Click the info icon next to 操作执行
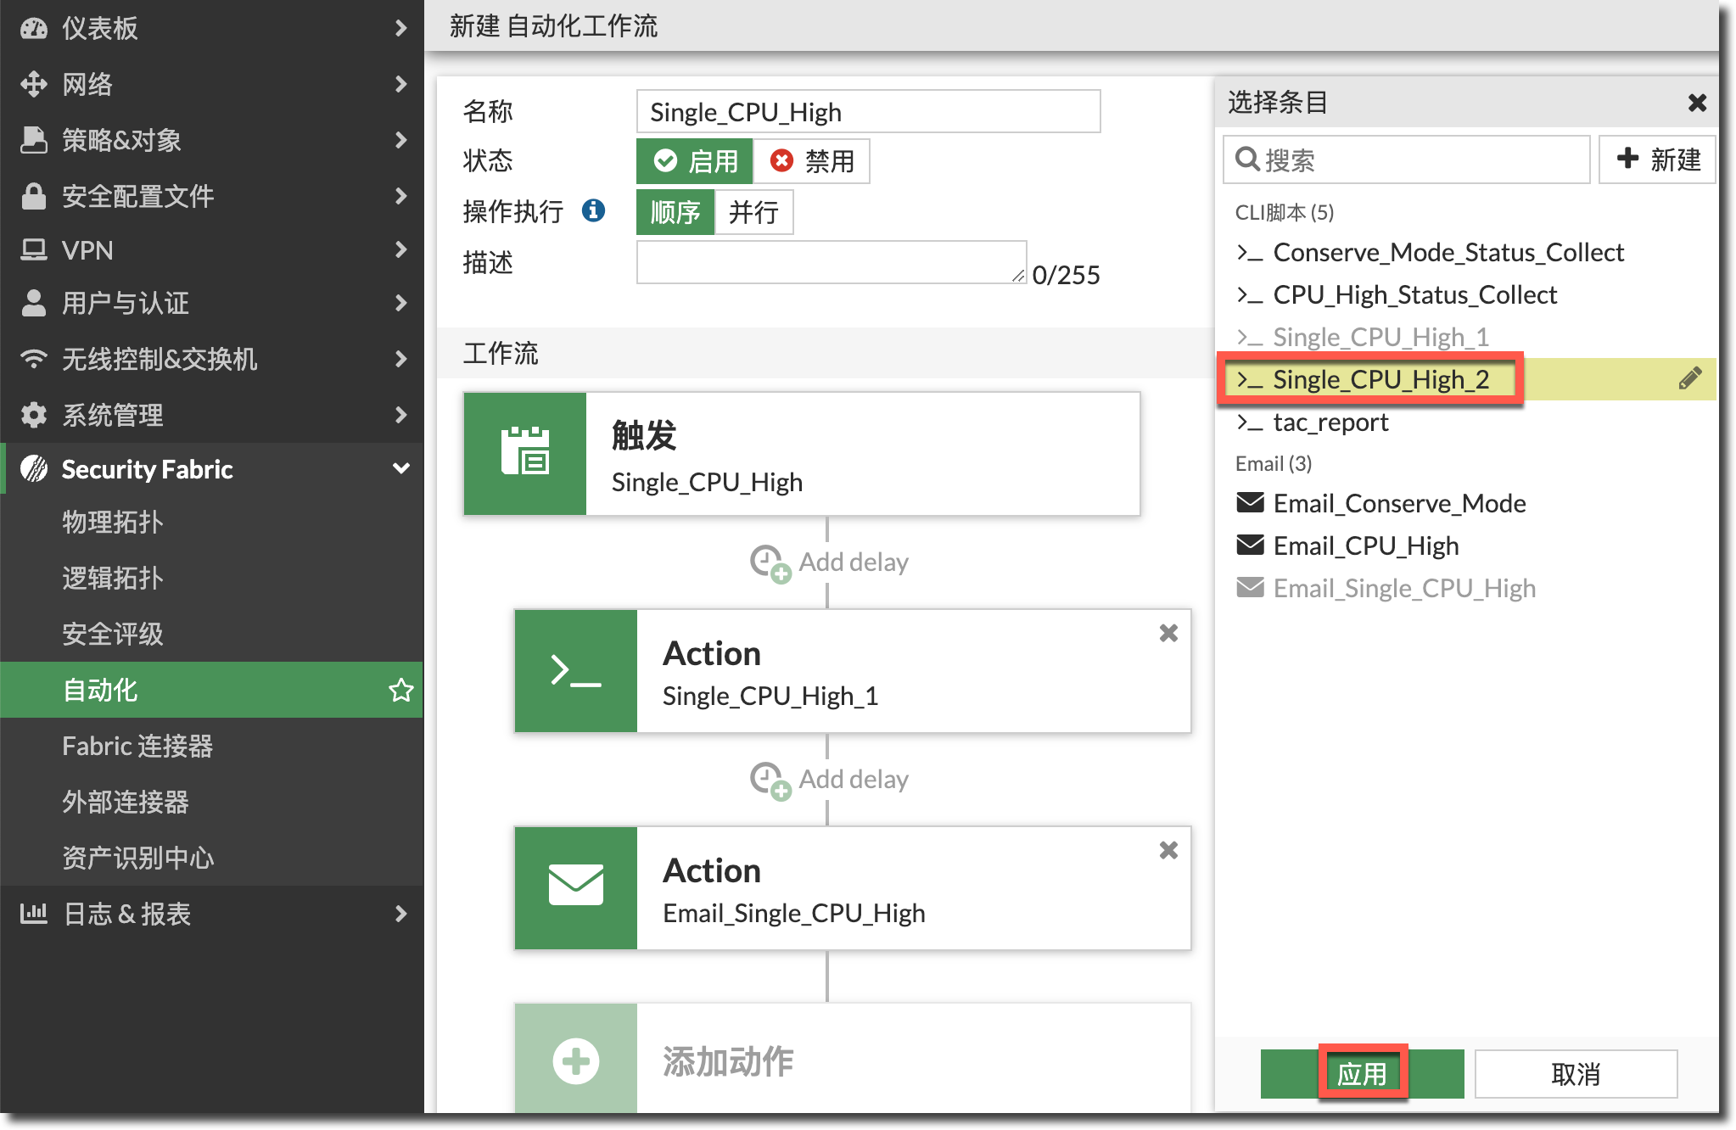 [x=593, y=210]
